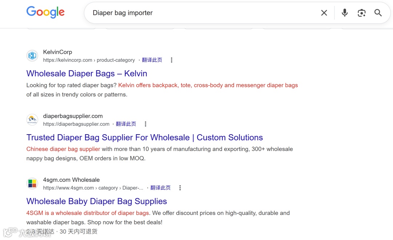Click the https://www.4sgm.com › category URL
The image size is (393, 240).
pyautogui.click(x=93, y=188)
